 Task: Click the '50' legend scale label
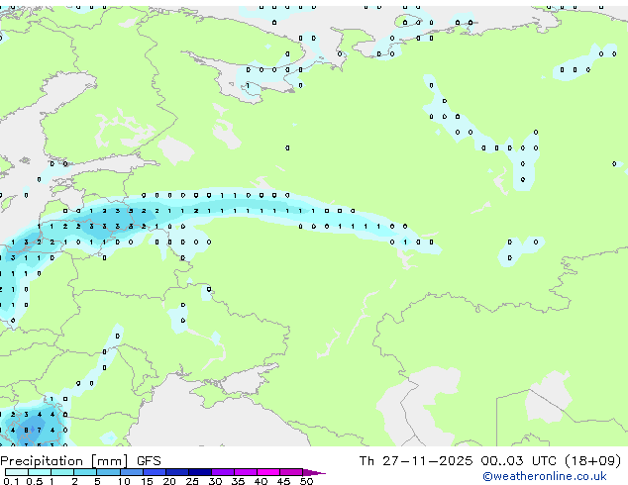306,481
